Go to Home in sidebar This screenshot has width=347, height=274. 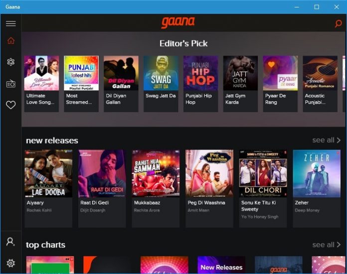pos(10,41)
